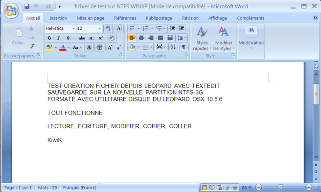Switch to full screen reading view
Screen dimensions: 321x192
click(212, 187)
